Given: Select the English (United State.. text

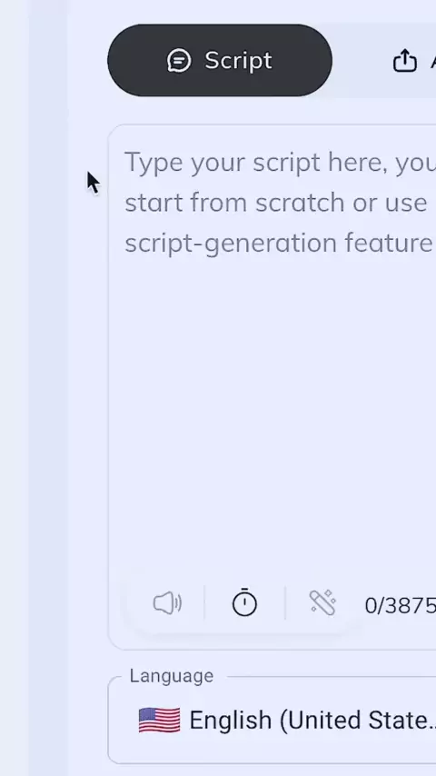Looking at the screenshot, I should 312,721.
